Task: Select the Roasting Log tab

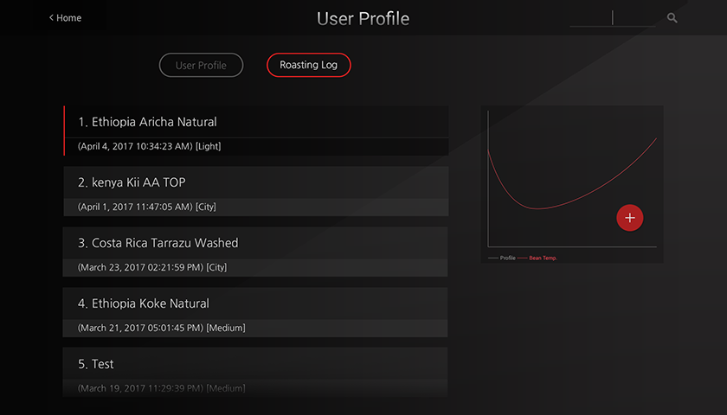Action: click(308, 65)
